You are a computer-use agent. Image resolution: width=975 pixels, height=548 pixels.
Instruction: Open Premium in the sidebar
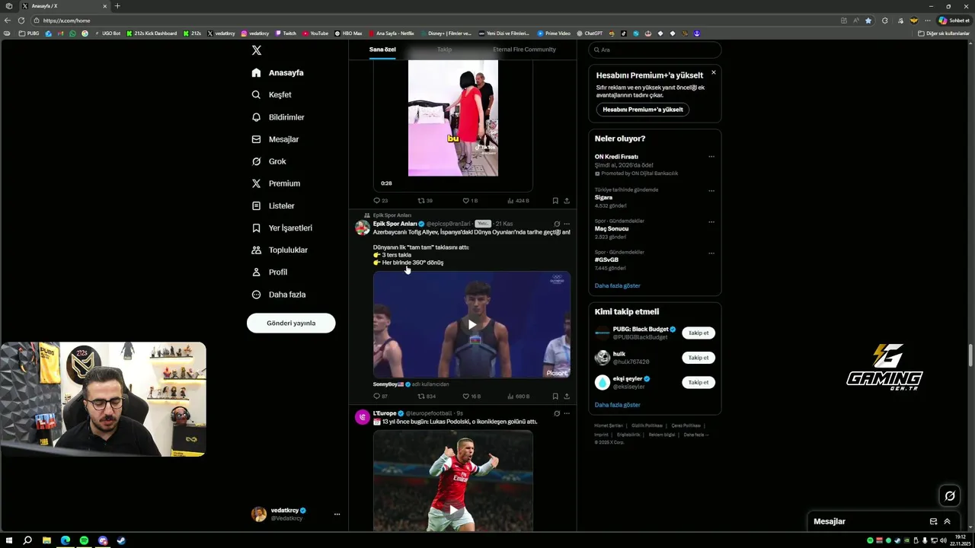[276, 183]
